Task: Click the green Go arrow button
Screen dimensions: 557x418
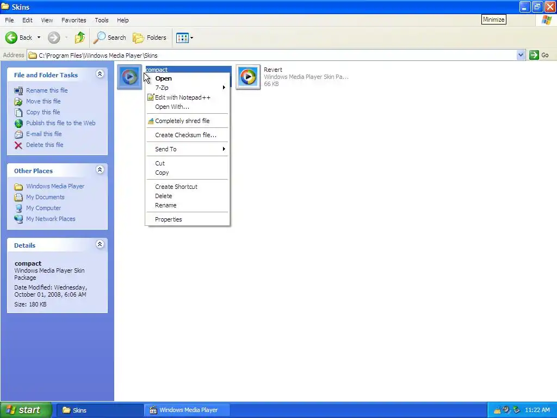Action: point(534,55)
